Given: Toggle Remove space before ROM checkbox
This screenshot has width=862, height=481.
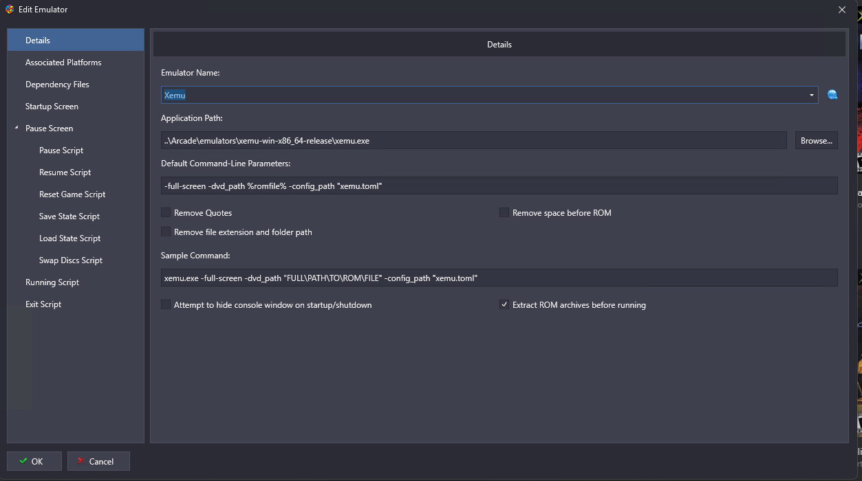Looking at the screenshot, I should tap(504, 213).
